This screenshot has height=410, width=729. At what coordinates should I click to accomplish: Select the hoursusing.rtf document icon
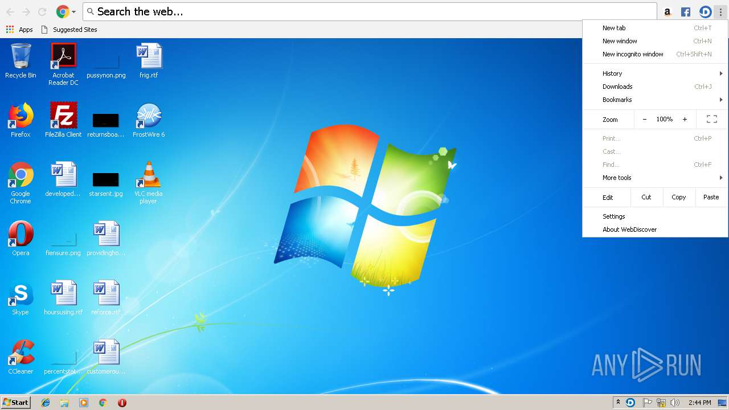coord(63,298)
